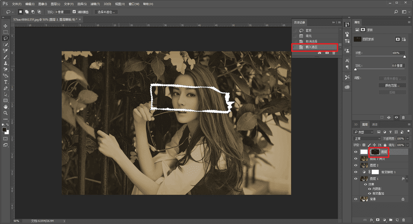This screenshot has height=224, width=413.
Task: Open the layer filter 类型 dropdown
Action: 363,132
